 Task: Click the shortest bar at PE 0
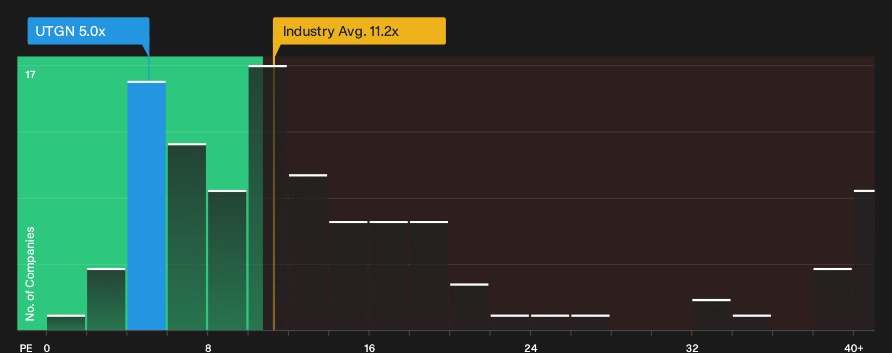[66, 323]
